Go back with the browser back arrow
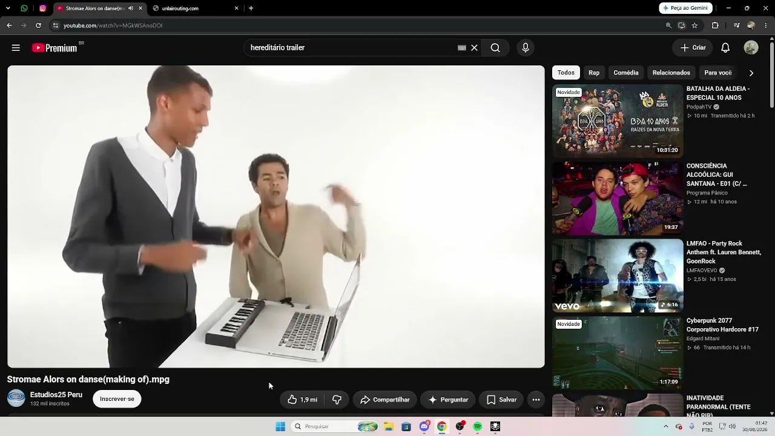Viewport: 775px width, 436px height. 9,25
